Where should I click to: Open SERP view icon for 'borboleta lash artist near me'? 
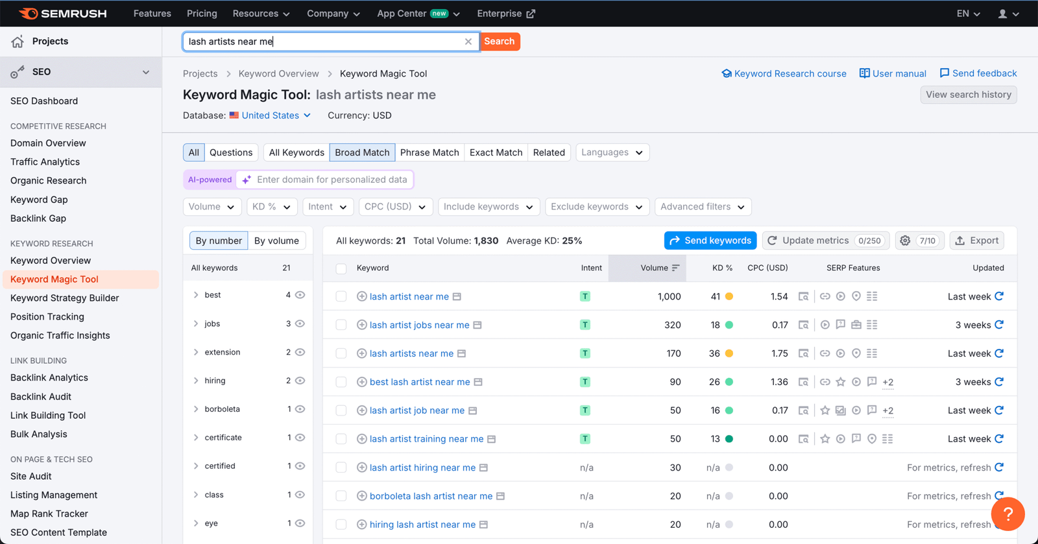pyautogui.click(x=500, y=496)
